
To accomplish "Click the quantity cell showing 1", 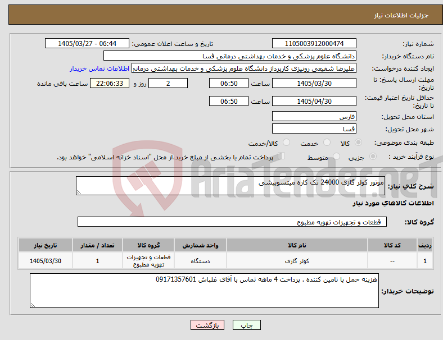I will [x=97, y=261].
